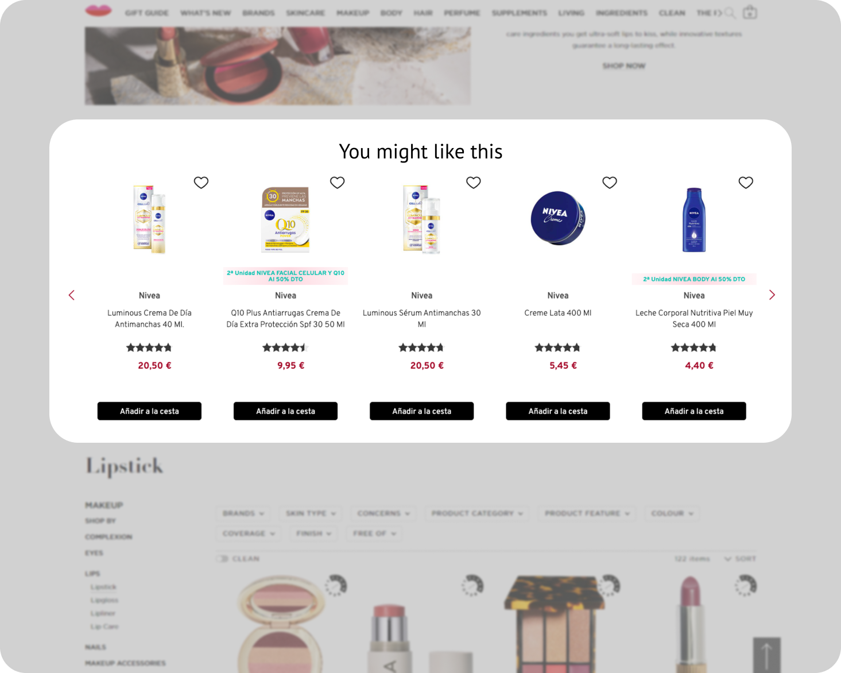The height and width of the screenshot is (673, 841).
Task: Click the search magnifier icon
Action: click(x=730, y=13)
